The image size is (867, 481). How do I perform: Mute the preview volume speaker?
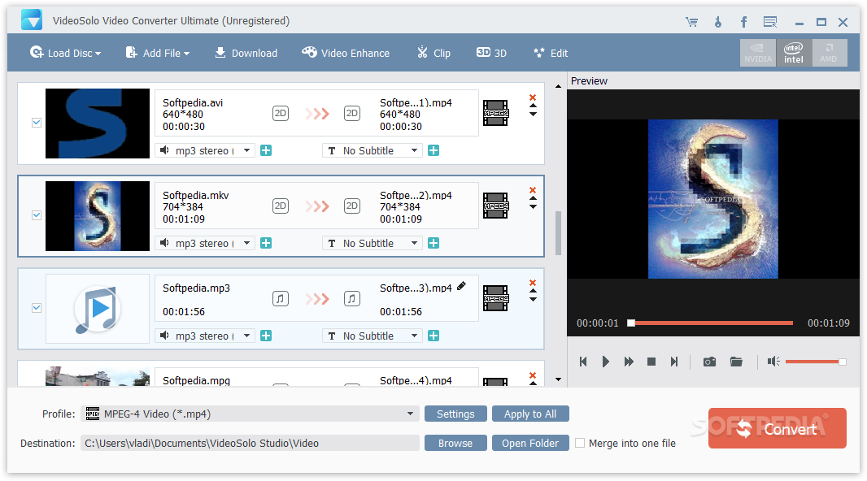[773, 362]
